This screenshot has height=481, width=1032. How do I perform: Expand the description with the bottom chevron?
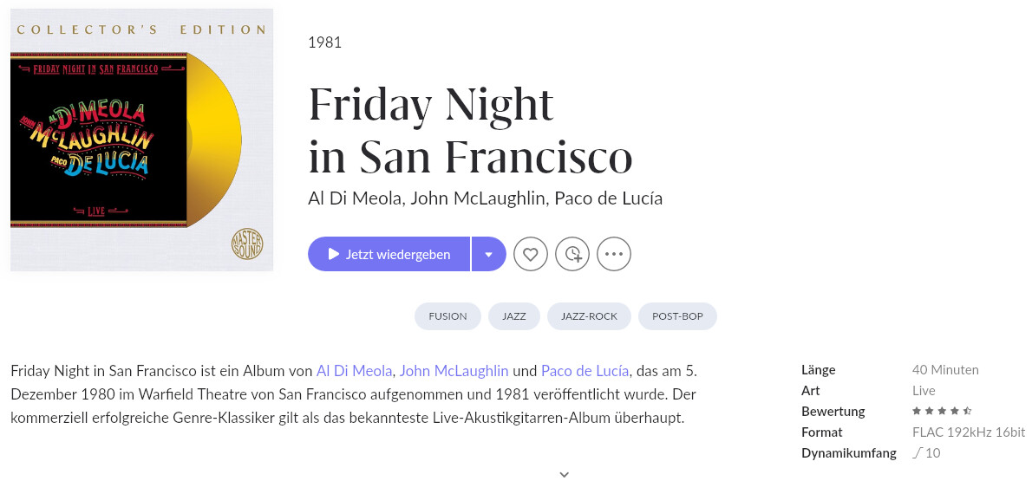pos(564,474)
